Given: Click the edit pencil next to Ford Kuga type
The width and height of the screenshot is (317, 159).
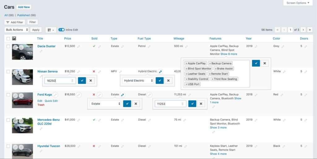Looking at the screenshot, I should (123, 95).
